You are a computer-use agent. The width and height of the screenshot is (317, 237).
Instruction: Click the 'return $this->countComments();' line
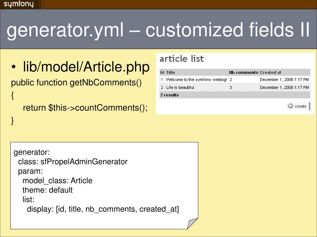[x=85, y=108]
